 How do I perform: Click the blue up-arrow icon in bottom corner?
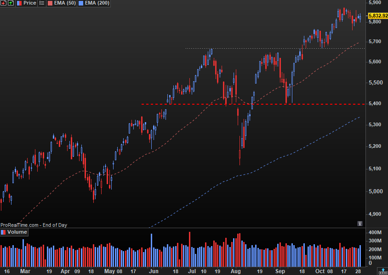click(383, 271)
